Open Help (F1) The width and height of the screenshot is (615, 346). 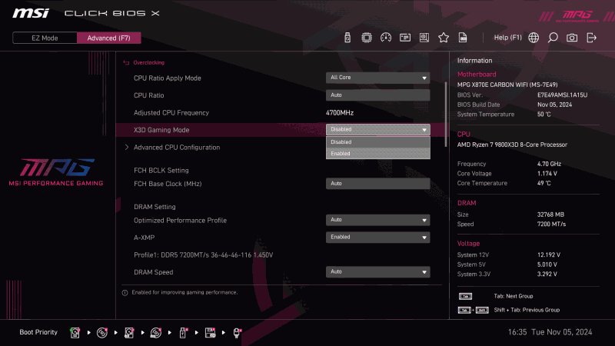click(x=508, y=38)
